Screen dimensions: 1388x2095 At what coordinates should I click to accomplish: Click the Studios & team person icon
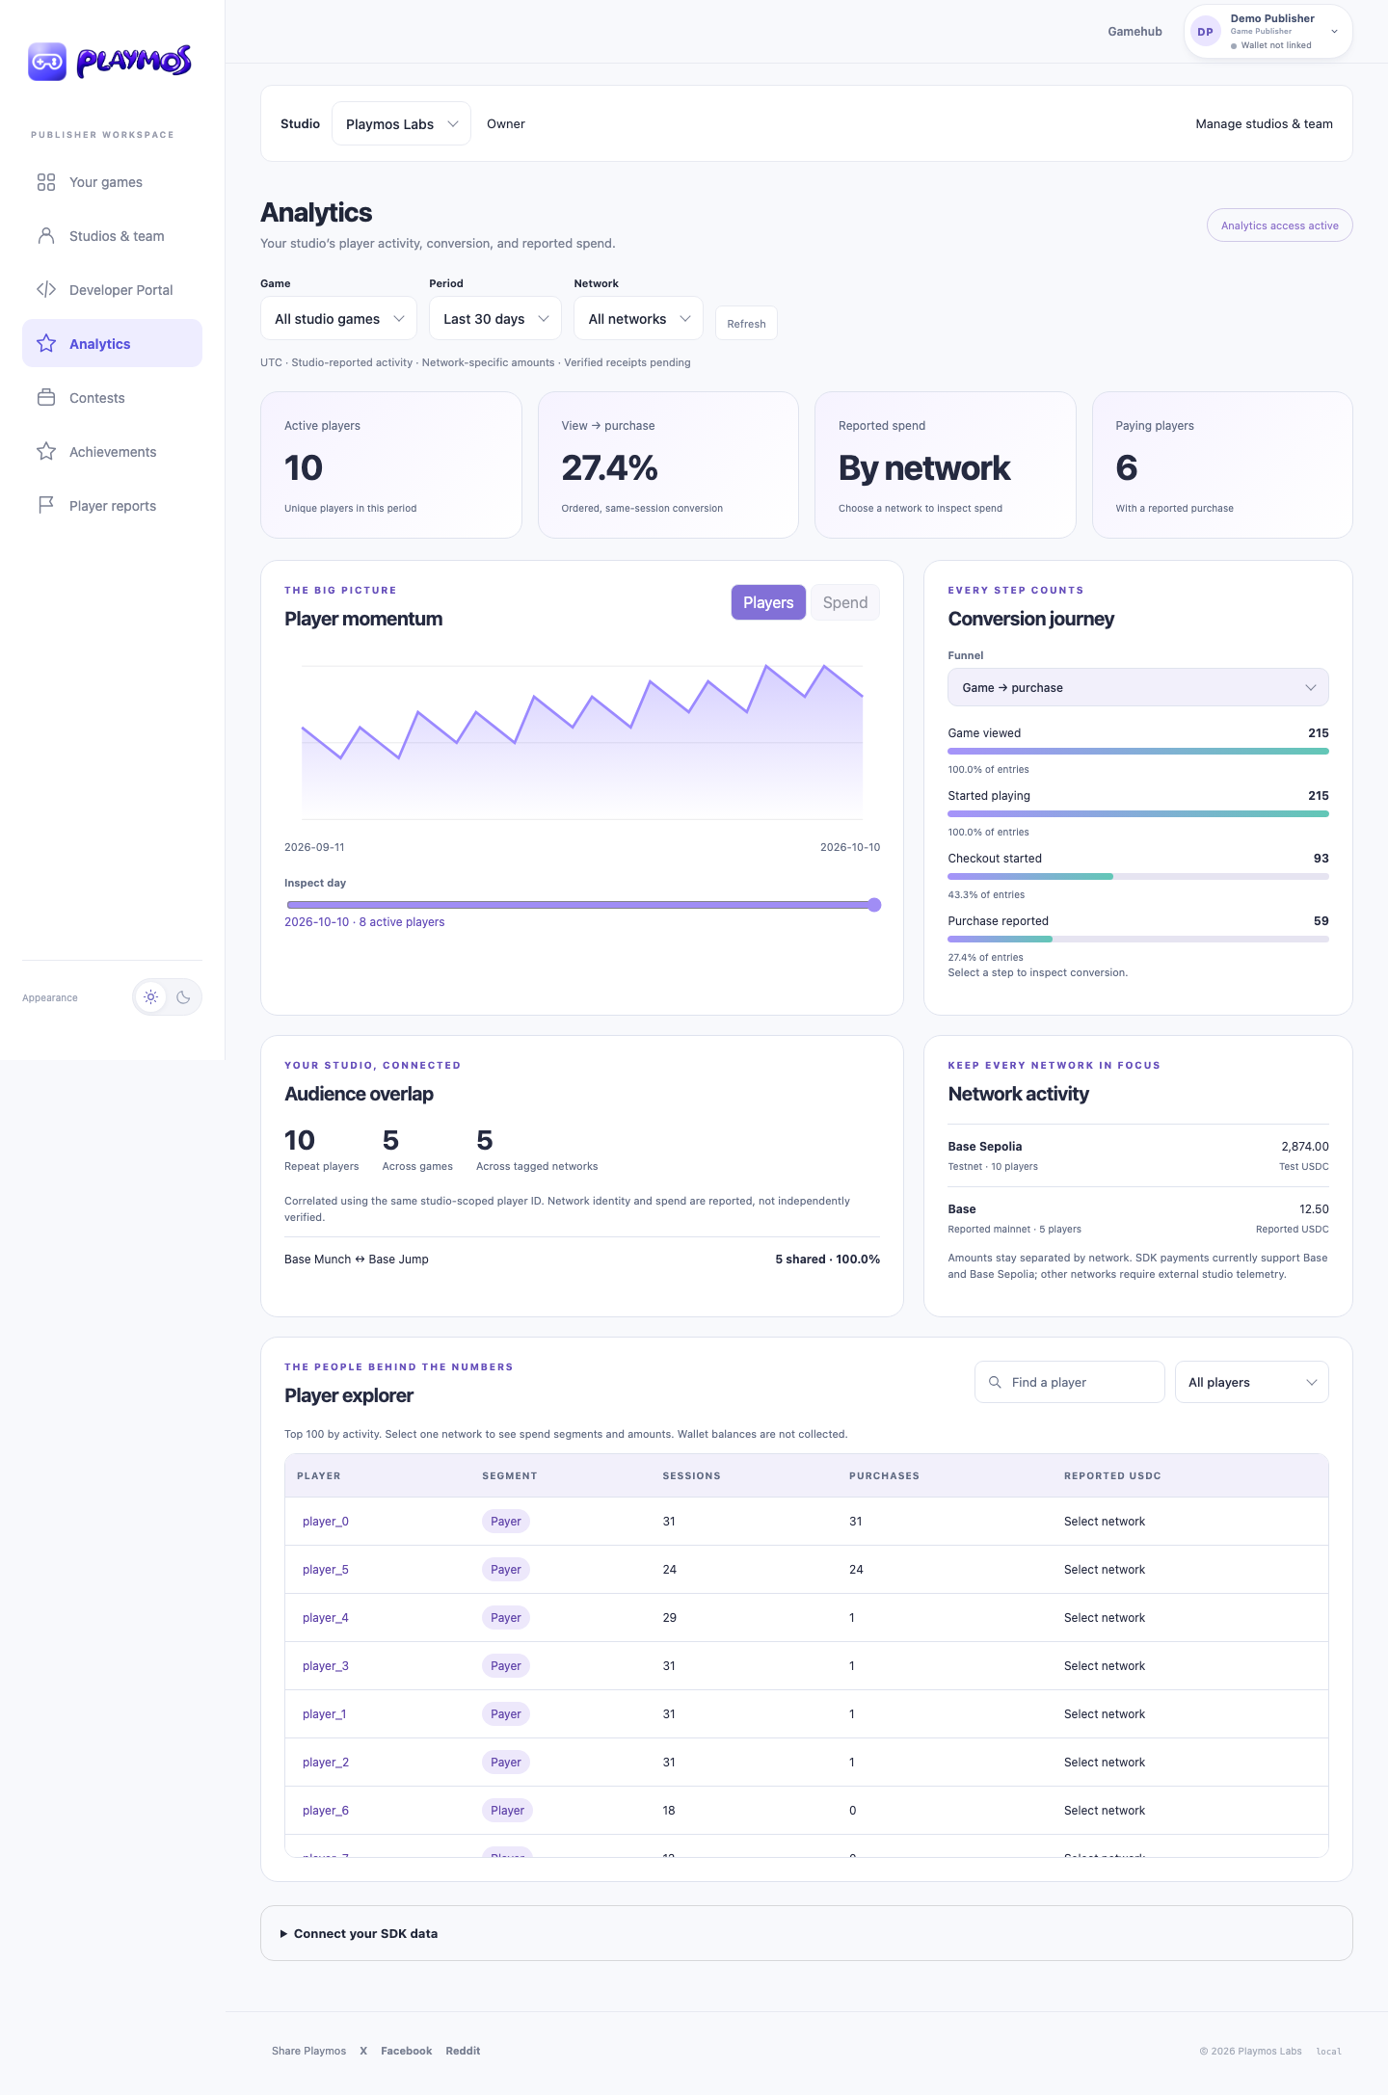point(46,236)
